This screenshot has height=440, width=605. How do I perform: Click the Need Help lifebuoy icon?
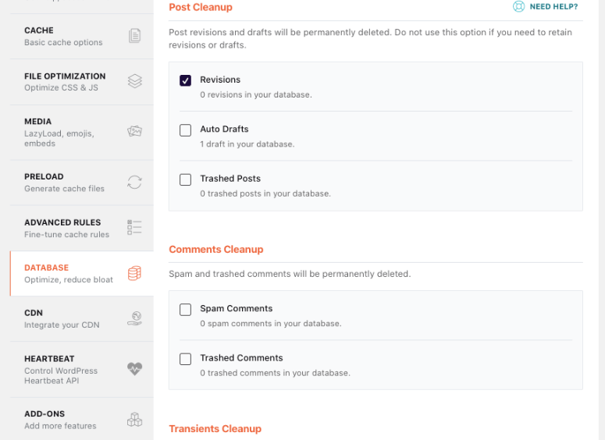[518, 7]
